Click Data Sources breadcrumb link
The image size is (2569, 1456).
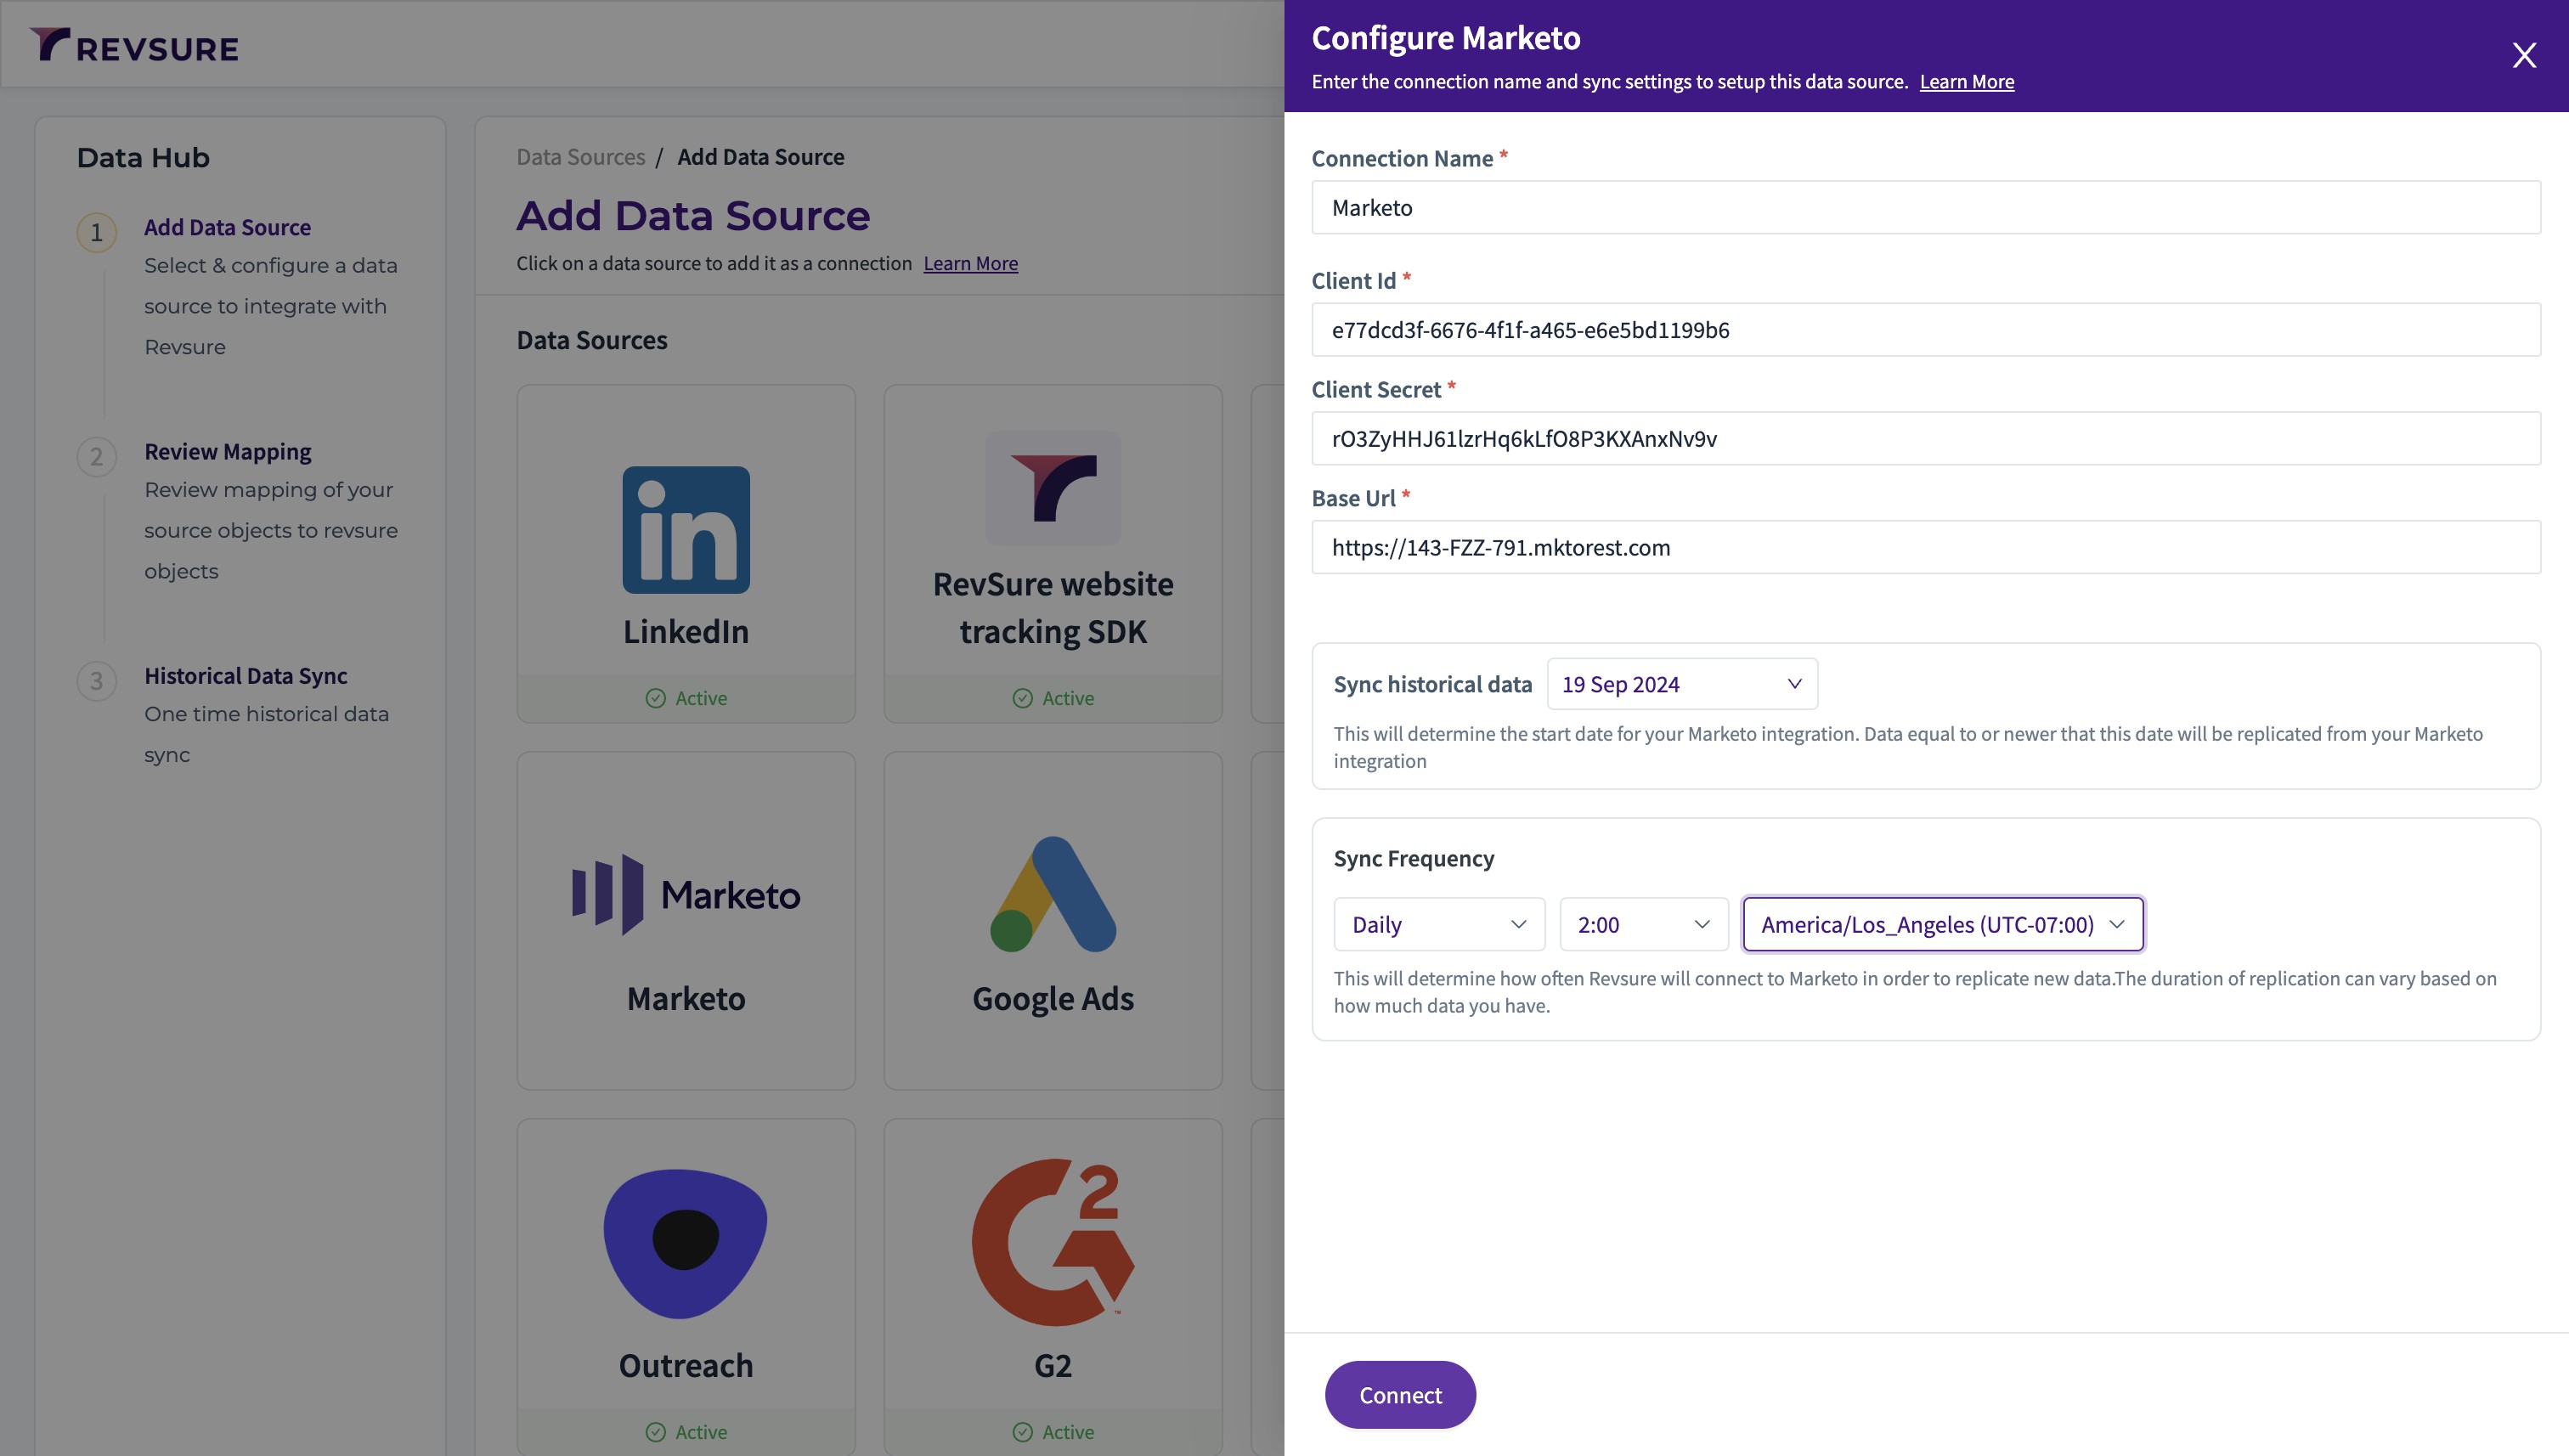click(580, 157)
